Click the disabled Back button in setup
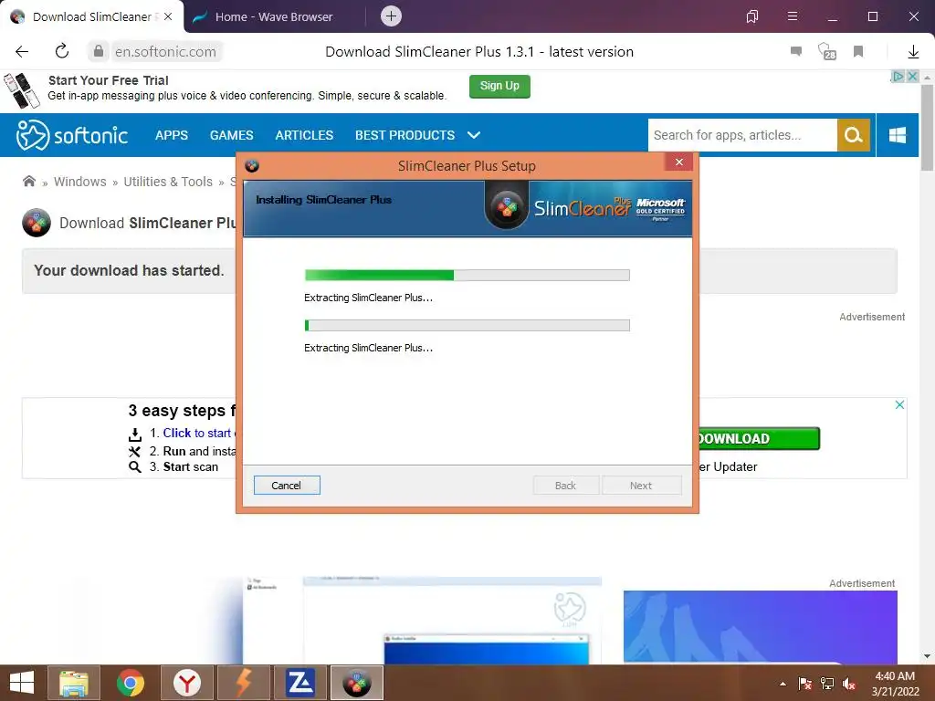This screenshot has width=935, height=701. pyautogui.click(x=565, y=486)
